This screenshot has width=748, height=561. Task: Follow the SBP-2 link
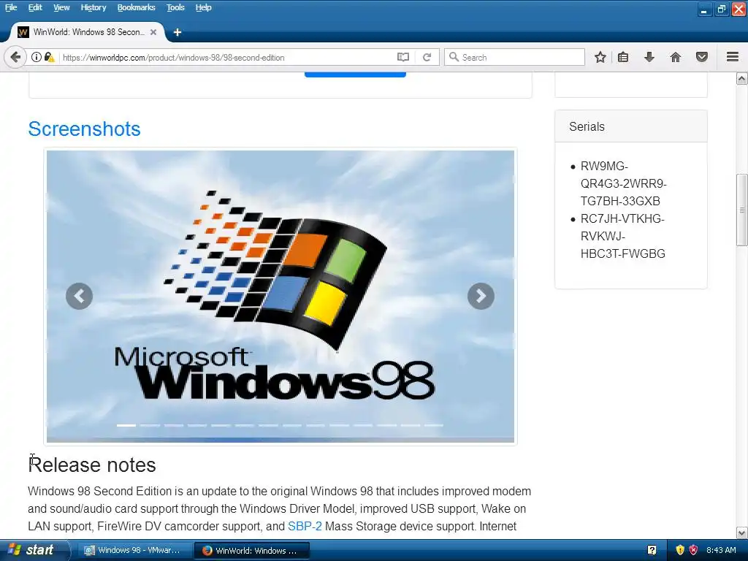305,526
